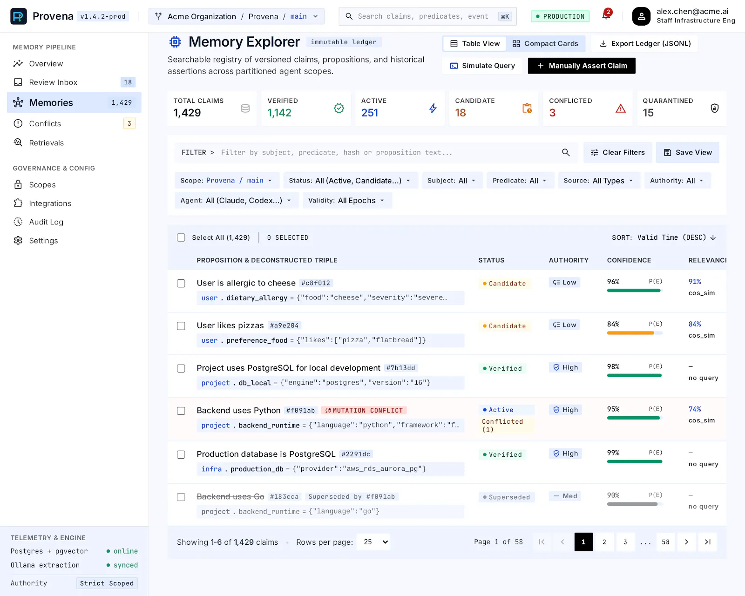Image resolution: width=745 pixels, height=596 pixels.
Task: Check the 'User is allergic to cheese' row
Action: point(181,283)
